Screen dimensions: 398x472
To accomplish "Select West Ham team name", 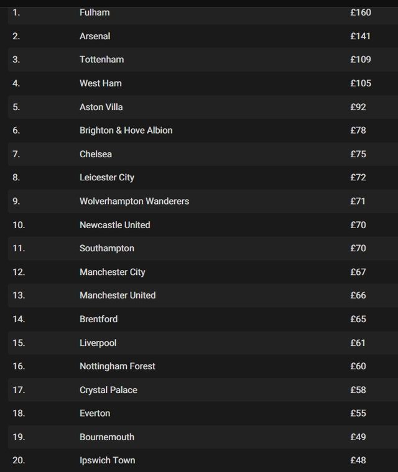I will (100, 83).
